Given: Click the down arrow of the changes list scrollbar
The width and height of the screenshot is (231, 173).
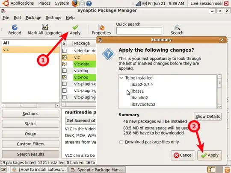Looking at the screenshot, I should tap(219, 107).
